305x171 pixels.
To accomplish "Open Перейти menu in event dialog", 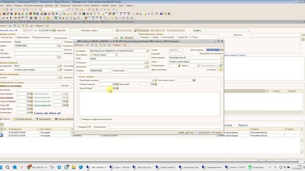I will 117,45.
